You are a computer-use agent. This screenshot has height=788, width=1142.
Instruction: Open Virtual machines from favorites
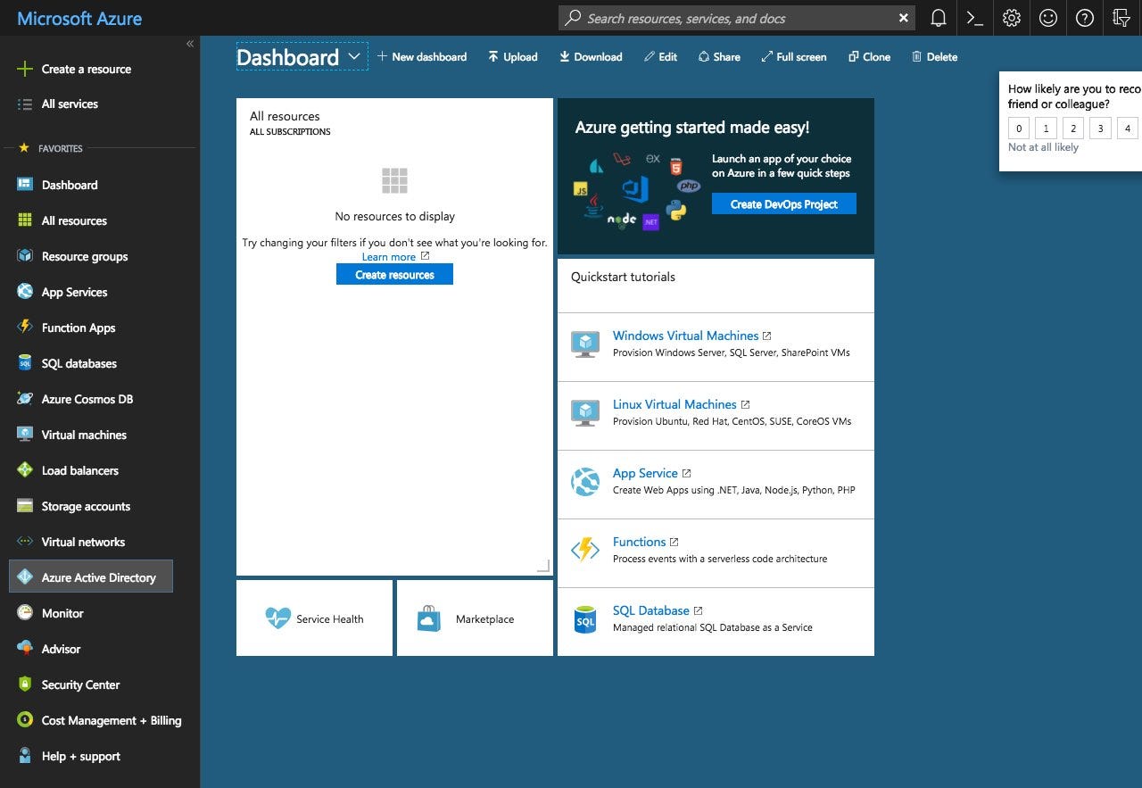pyautogui.click(x=84, y=435)
